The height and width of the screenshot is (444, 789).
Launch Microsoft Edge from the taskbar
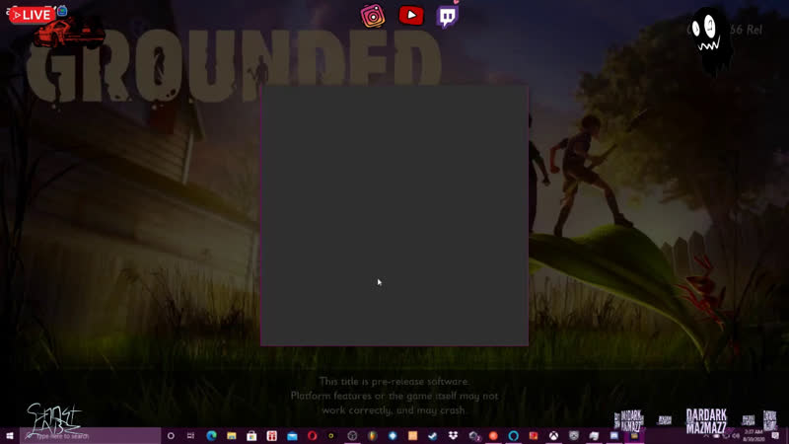pos(211,436)
